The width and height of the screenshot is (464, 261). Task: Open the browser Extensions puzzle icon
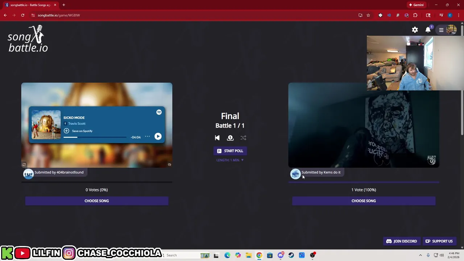(x=415, y=15)
